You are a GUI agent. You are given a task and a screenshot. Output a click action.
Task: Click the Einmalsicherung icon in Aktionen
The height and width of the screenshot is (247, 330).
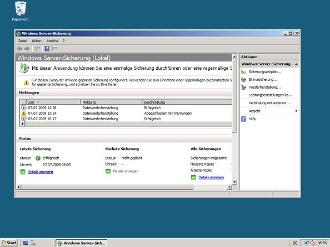[243, 80]
